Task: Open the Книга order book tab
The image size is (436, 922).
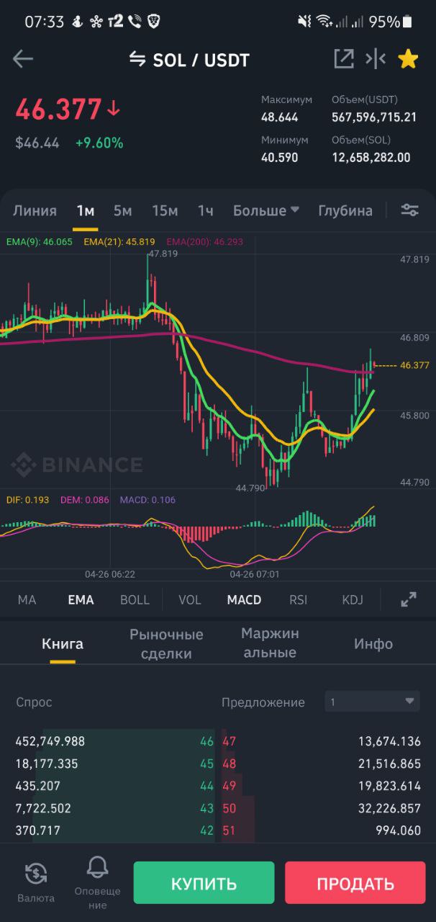Action: pos(63,644)
